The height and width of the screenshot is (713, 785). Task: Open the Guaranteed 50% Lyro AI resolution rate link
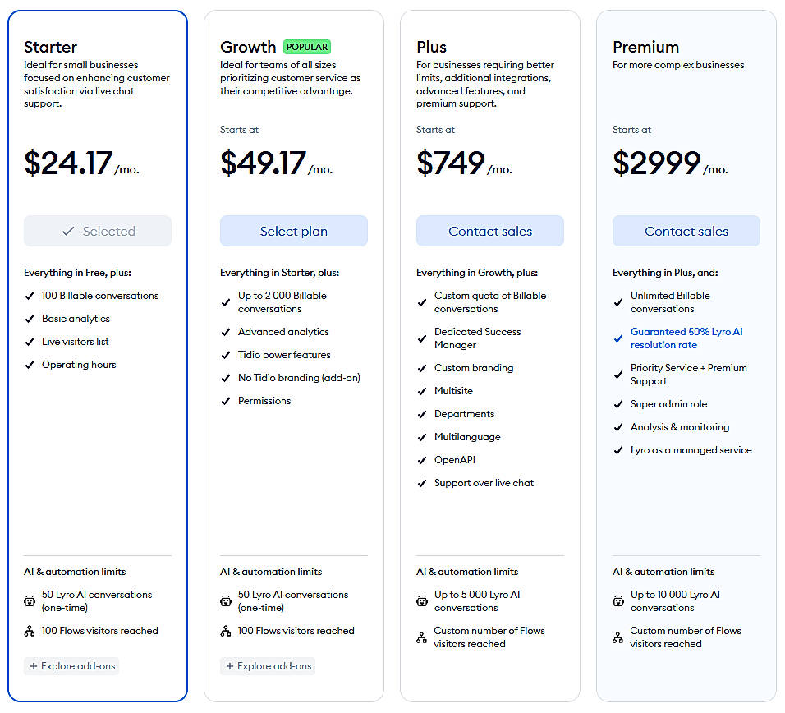point(686,338)
